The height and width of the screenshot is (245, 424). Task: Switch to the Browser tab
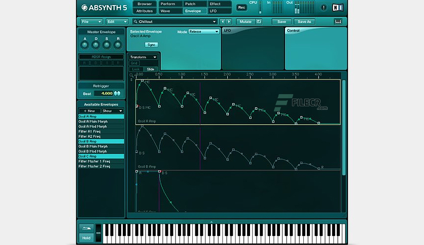[x=145, y=4]
